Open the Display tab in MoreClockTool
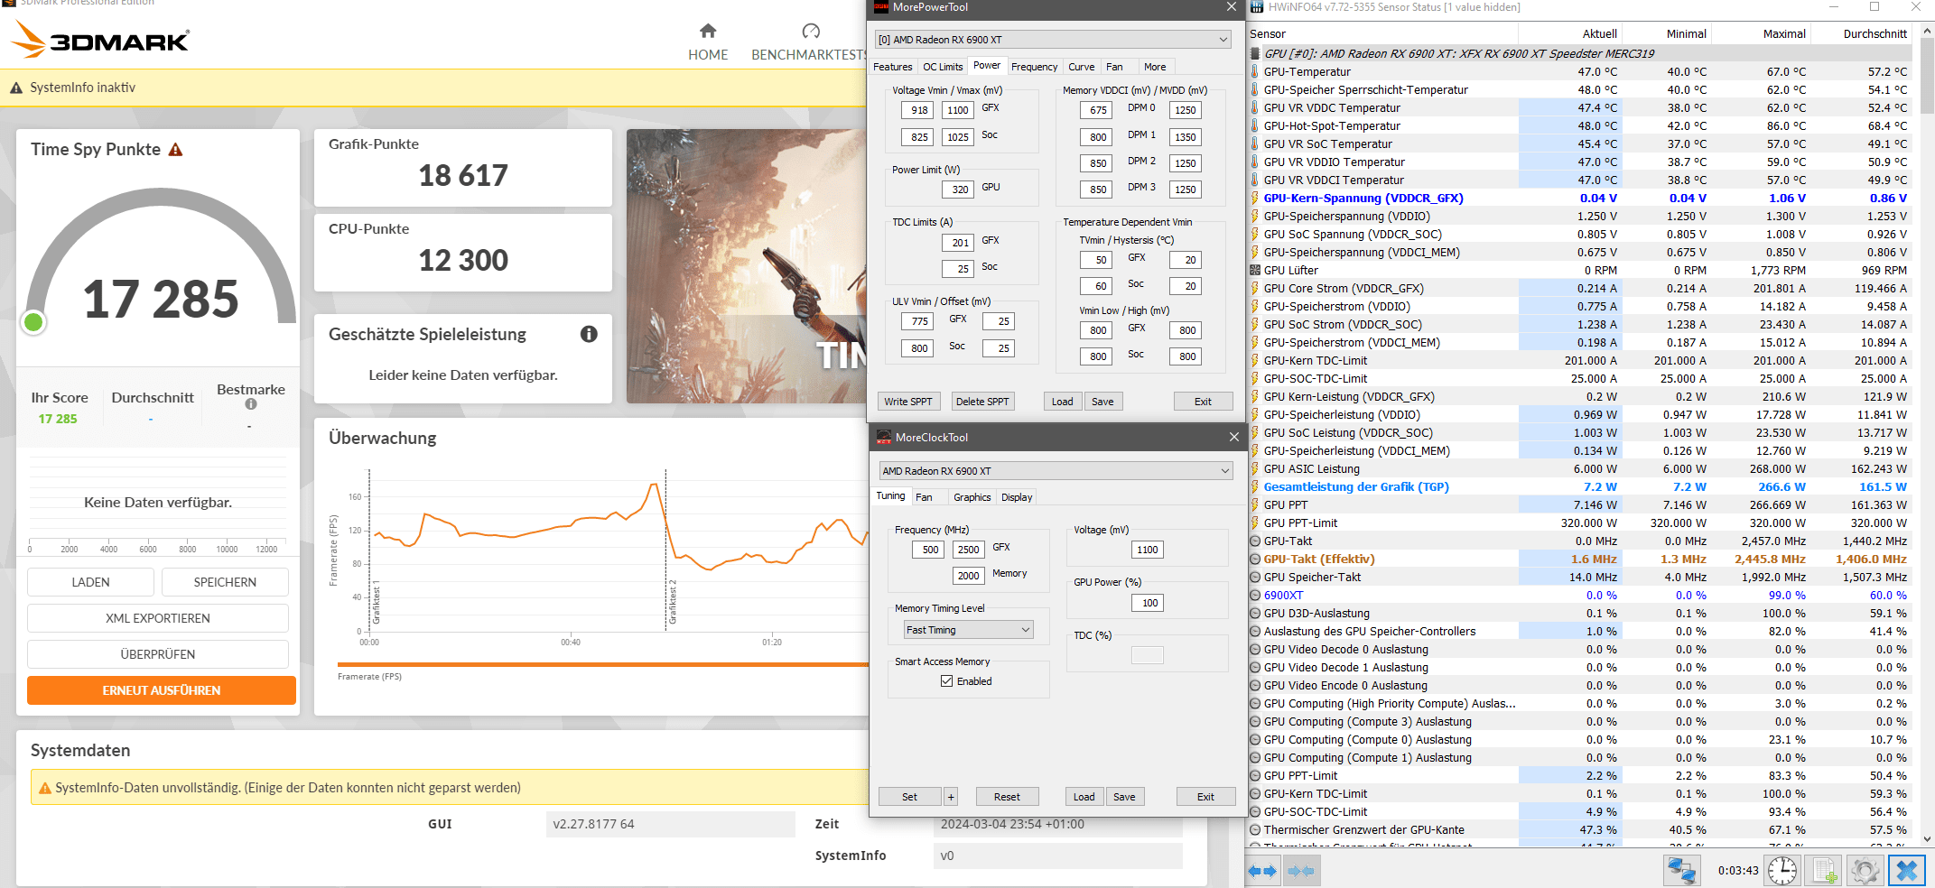The height and width of the screenshot is (888, 1935). (1017, 497)
